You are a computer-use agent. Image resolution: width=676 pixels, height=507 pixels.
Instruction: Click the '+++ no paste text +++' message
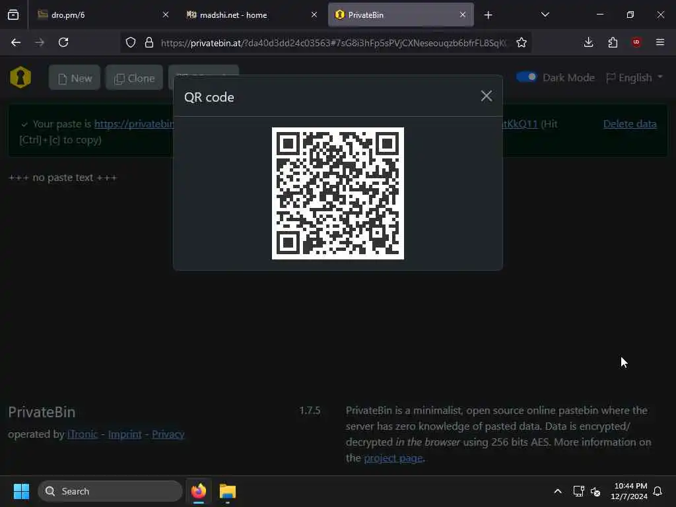[63, 178]
